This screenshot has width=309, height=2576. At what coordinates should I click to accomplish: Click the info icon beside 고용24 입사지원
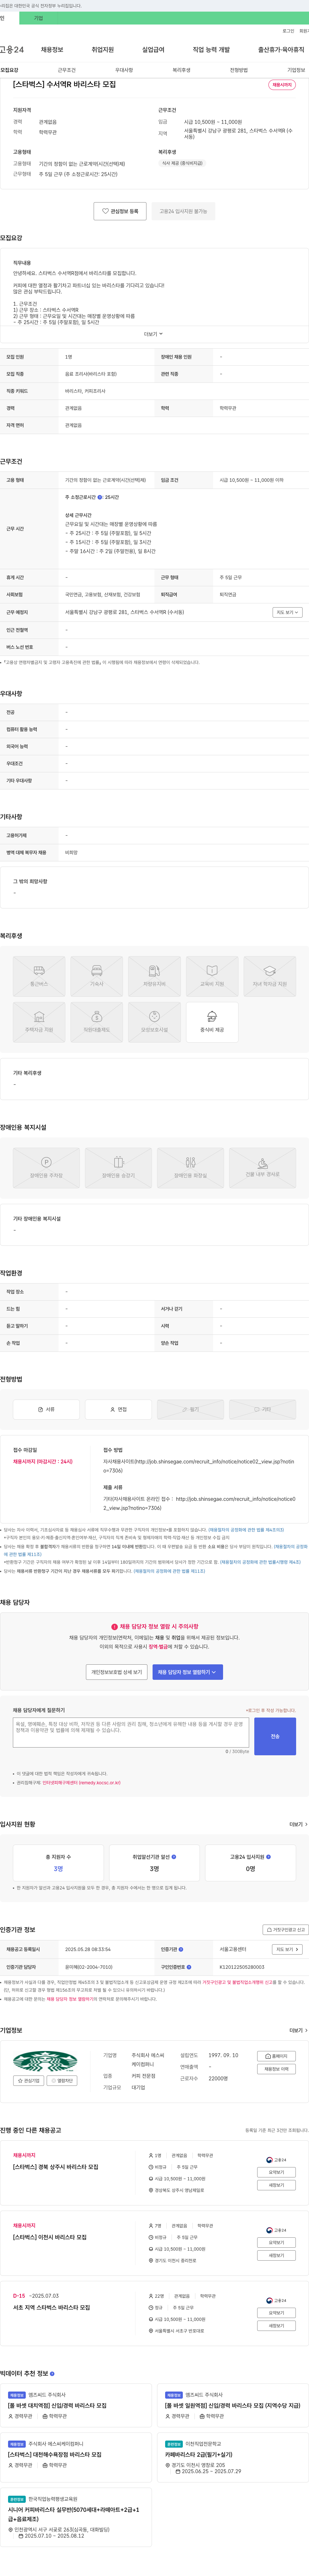click(x=268, y=1857)
